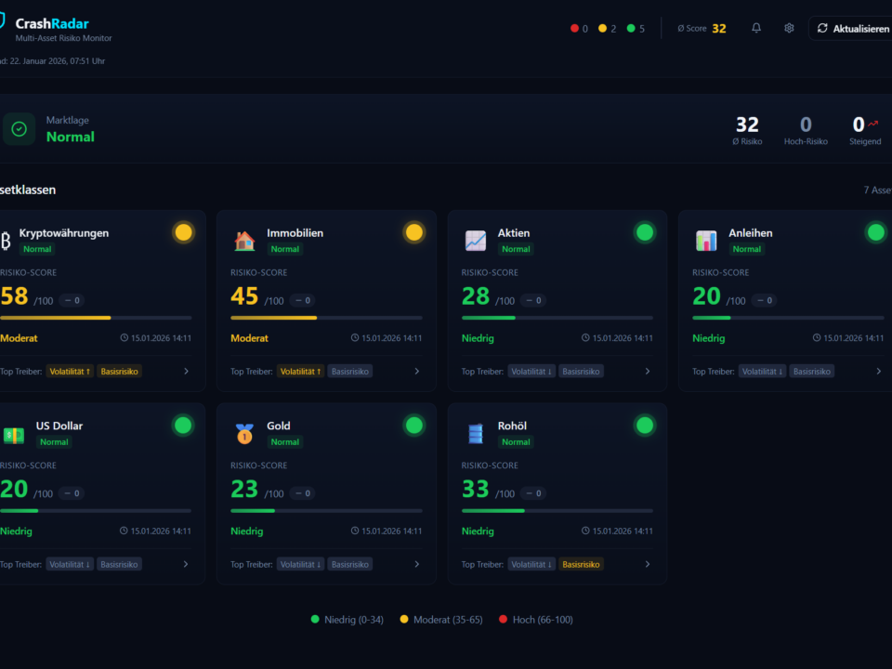Image resolution: width=892 pixels, height=669 pixels.
Task: Expand the Aktien card details chevron
Action: pos(648,372)
